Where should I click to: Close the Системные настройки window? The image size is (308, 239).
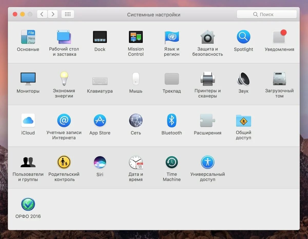click(x=15, y=14)
